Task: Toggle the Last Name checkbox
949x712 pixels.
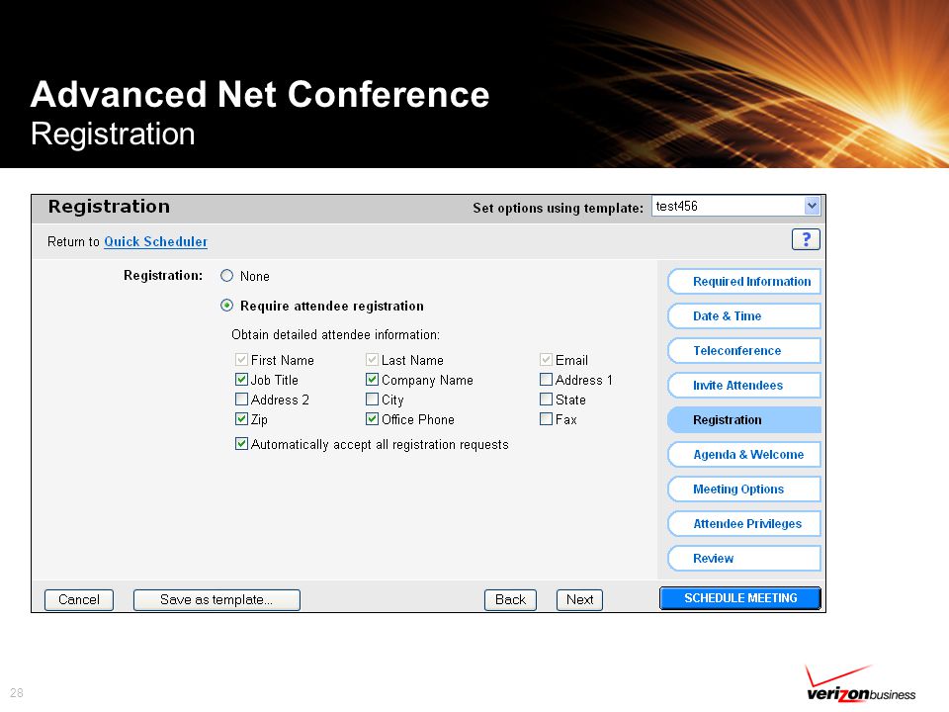Action: coord(373,360)
